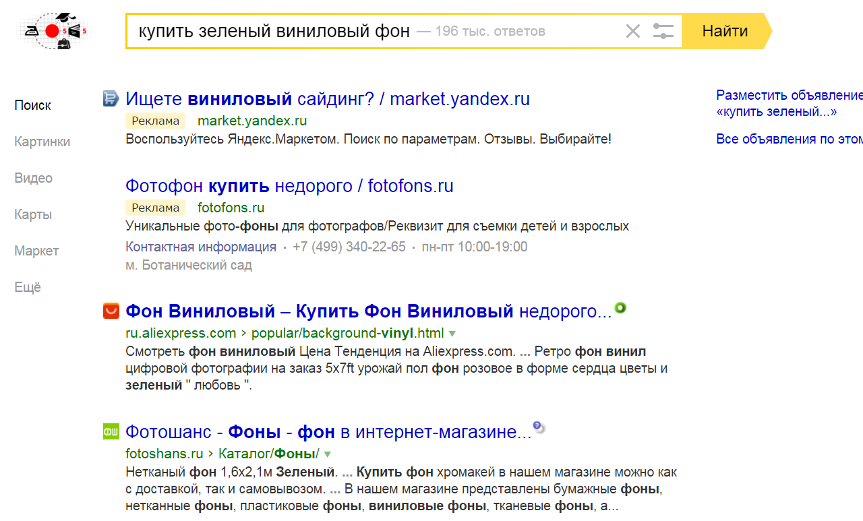This screenshot has height=521, width=863.
Task: Clear the search query with X icon
Action: pyautogui.click(x=632, y=31)
